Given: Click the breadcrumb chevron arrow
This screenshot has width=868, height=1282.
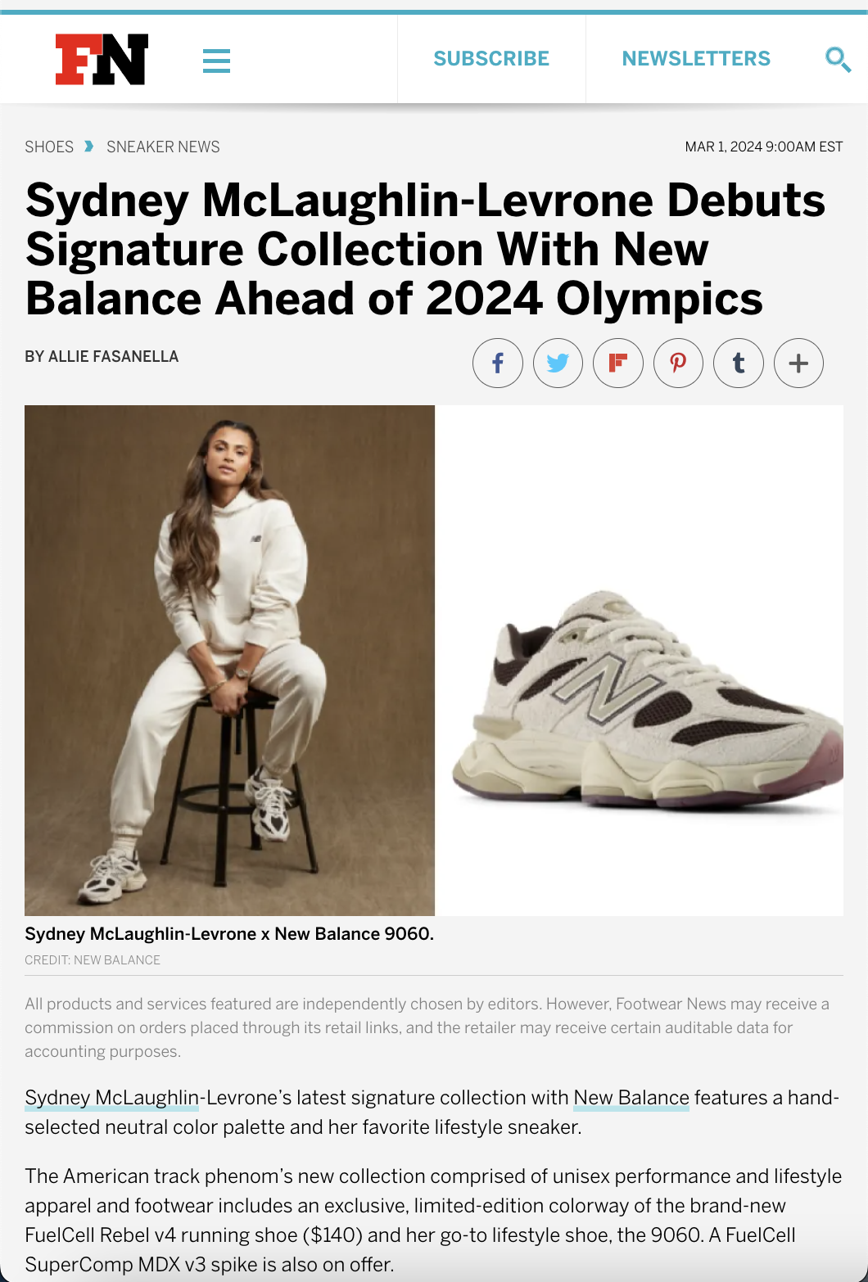Looking at the screenshot, I should [89, 147].
